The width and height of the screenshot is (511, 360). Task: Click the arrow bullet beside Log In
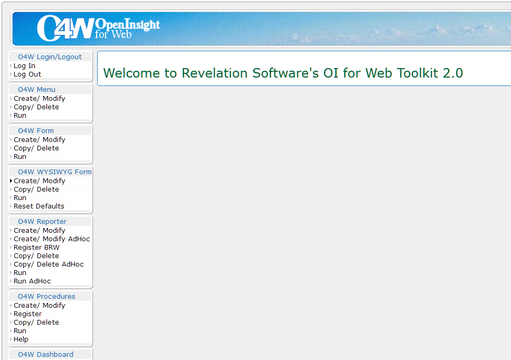point(11,66)
